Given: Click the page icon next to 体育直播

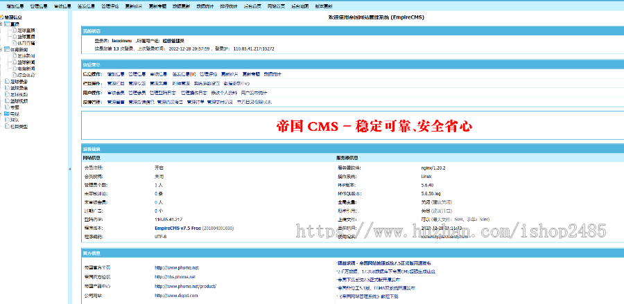Looking at the screenshot, I should [15, 43].
